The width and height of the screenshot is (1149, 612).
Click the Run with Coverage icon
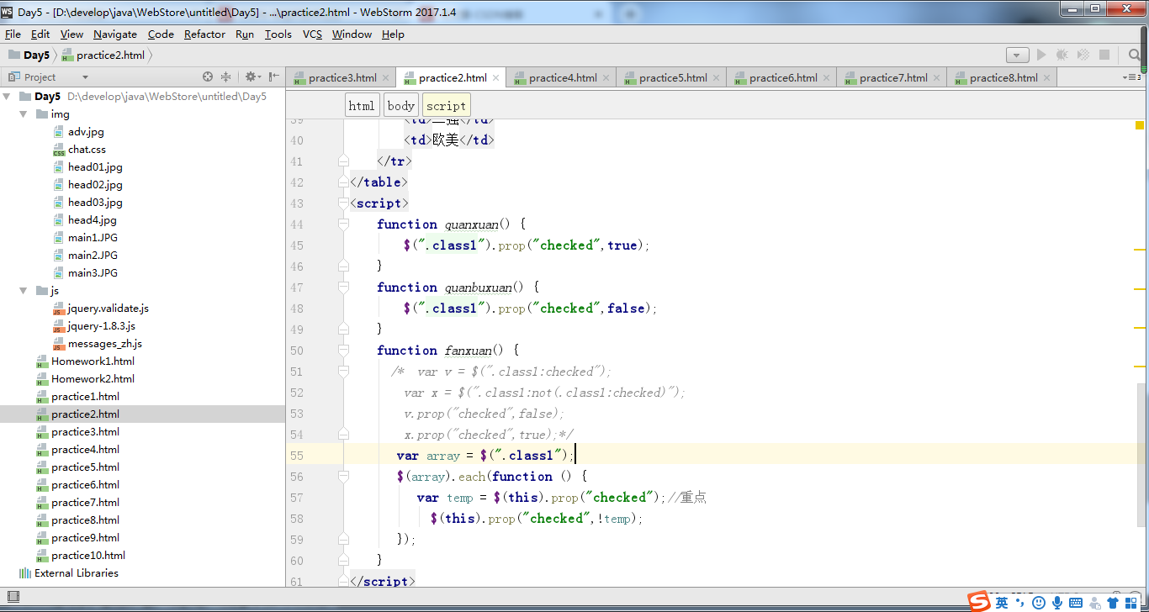[1083, 55]
